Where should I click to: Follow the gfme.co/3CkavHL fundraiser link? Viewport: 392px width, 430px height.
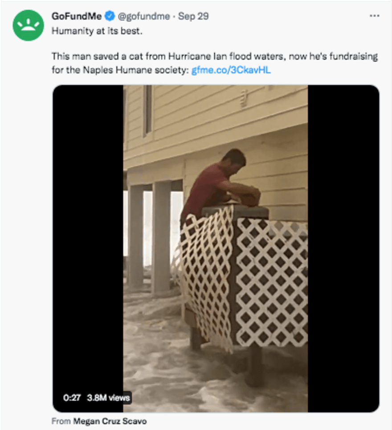pyautogui.click(x=231, y=70)
